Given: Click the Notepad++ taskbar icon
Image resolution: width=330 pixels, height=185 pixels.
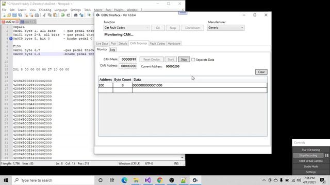Looking at the screenshot, I should pyautogui.click(x=184, y=180).
